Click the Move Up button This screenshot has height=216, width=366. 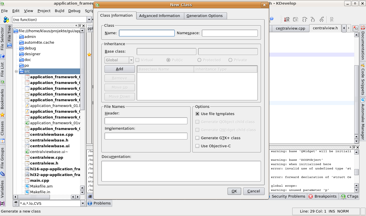(x=120, y=87)
